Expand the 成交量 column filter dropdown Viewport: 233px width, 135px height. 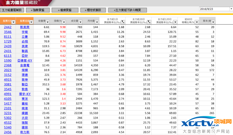coord(80,22)
